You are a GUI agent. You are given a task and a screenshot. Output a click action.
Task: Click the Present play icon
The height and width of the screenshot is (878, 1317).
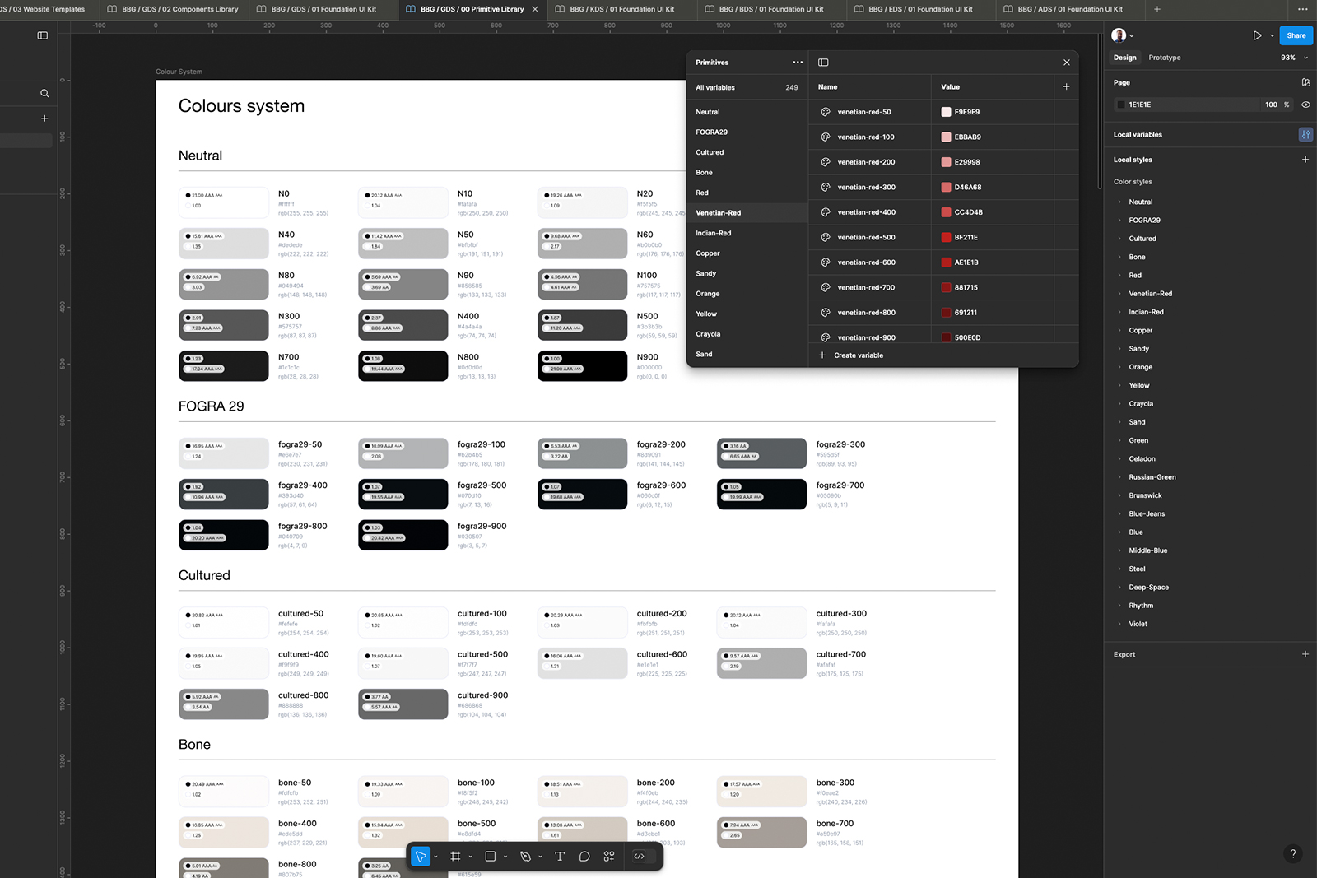[x=1257, y=35]
